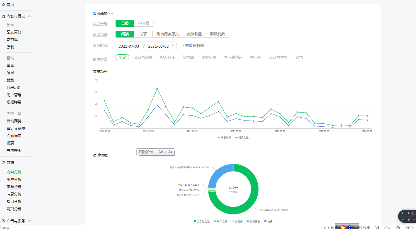The image size is (416, 229).
Task: Click the blue question mark help icon
Action: point(350,227)
